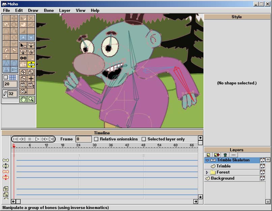Jump to the end of the animation
This screenshot has height=211, width=272.
pyautogui.click(x=52, y=139)
